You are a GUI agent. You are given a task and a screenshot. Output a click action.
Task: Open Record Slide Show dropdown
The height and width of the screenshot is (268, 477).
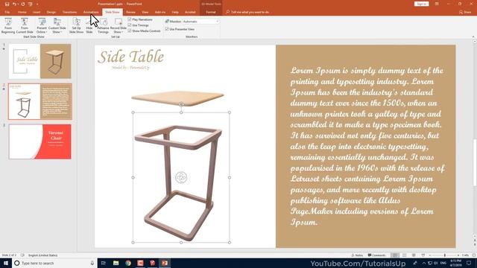pos(118,25)
